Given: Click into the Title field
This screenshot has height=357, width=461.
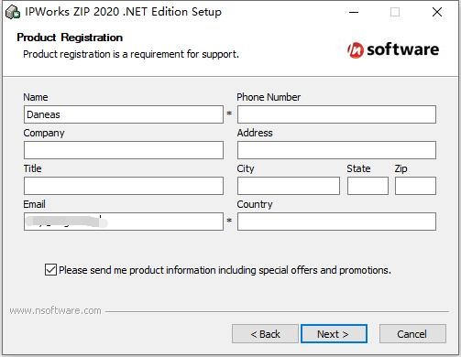Looking at the screenshot, I should (124, 186).
